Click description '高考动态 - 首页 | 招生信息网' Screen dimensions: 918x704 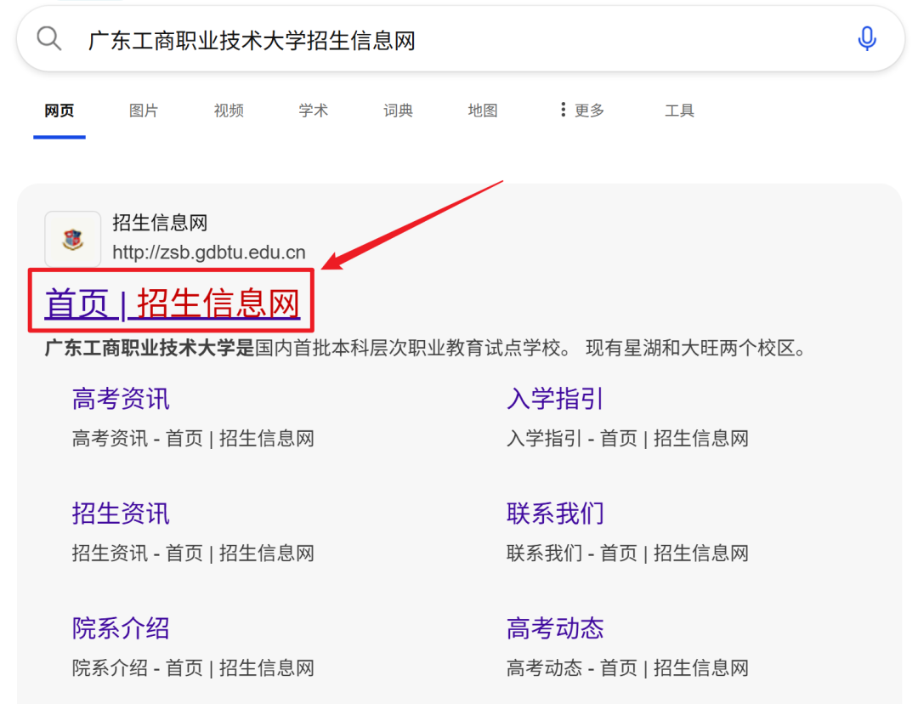[627, 667]
